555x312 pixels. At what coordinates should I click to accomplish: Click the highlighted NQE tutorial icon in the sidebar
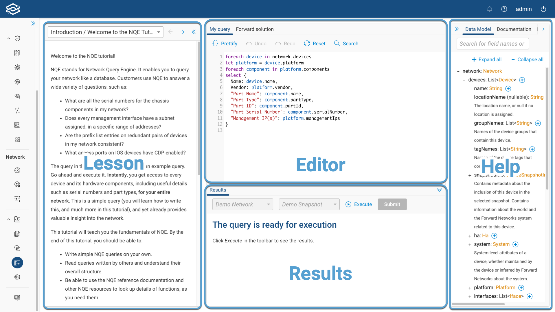tap(17, 263)
